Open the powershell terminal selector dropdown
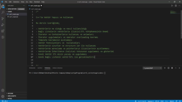This screenshot has height=102, width=182. (152, 68)
